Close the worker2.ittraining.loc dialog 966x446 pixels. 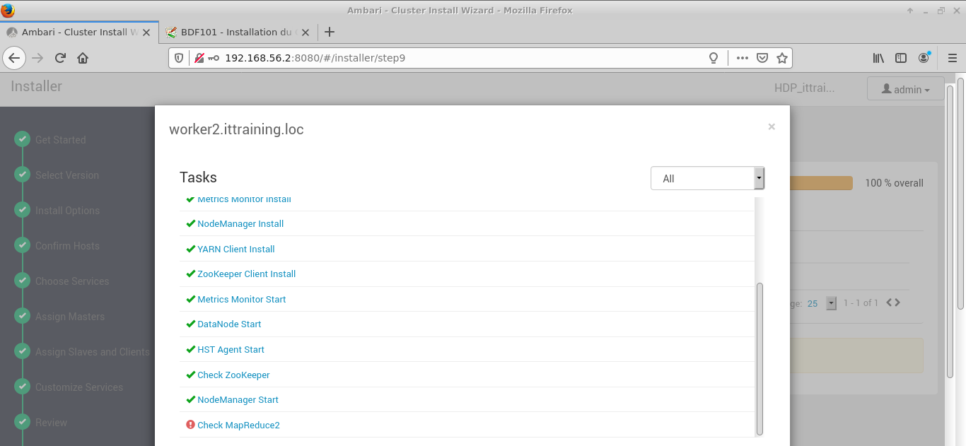click(x=772, y=127)
